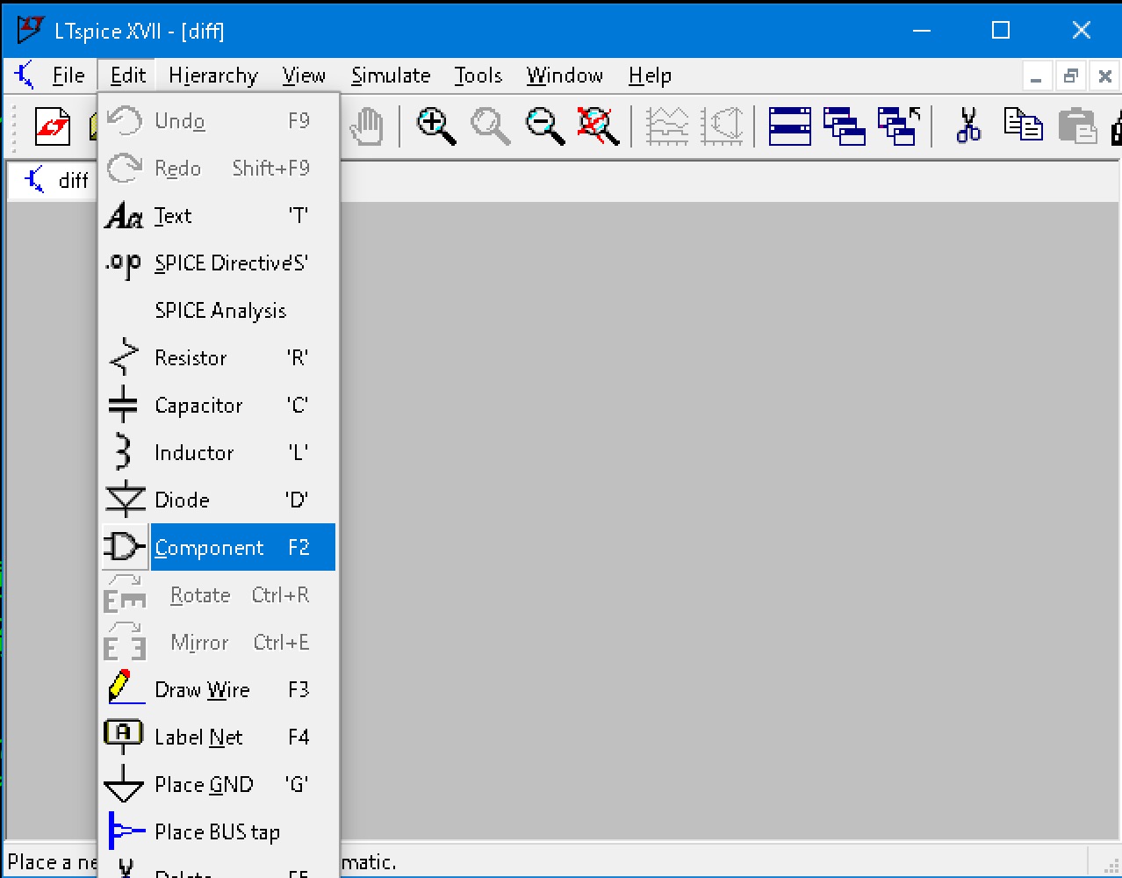Select SPICE Analysis in the Edit menu
1122x878 pixels.
pos(219,310)
